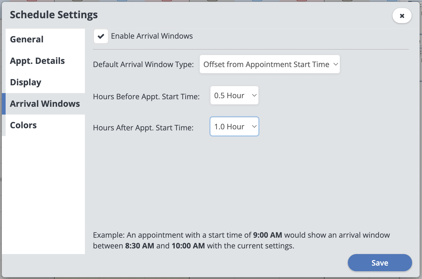Screen dimensions: 422x279
Task: Close the Schedule Settings dialog
Action: [402, 16]
